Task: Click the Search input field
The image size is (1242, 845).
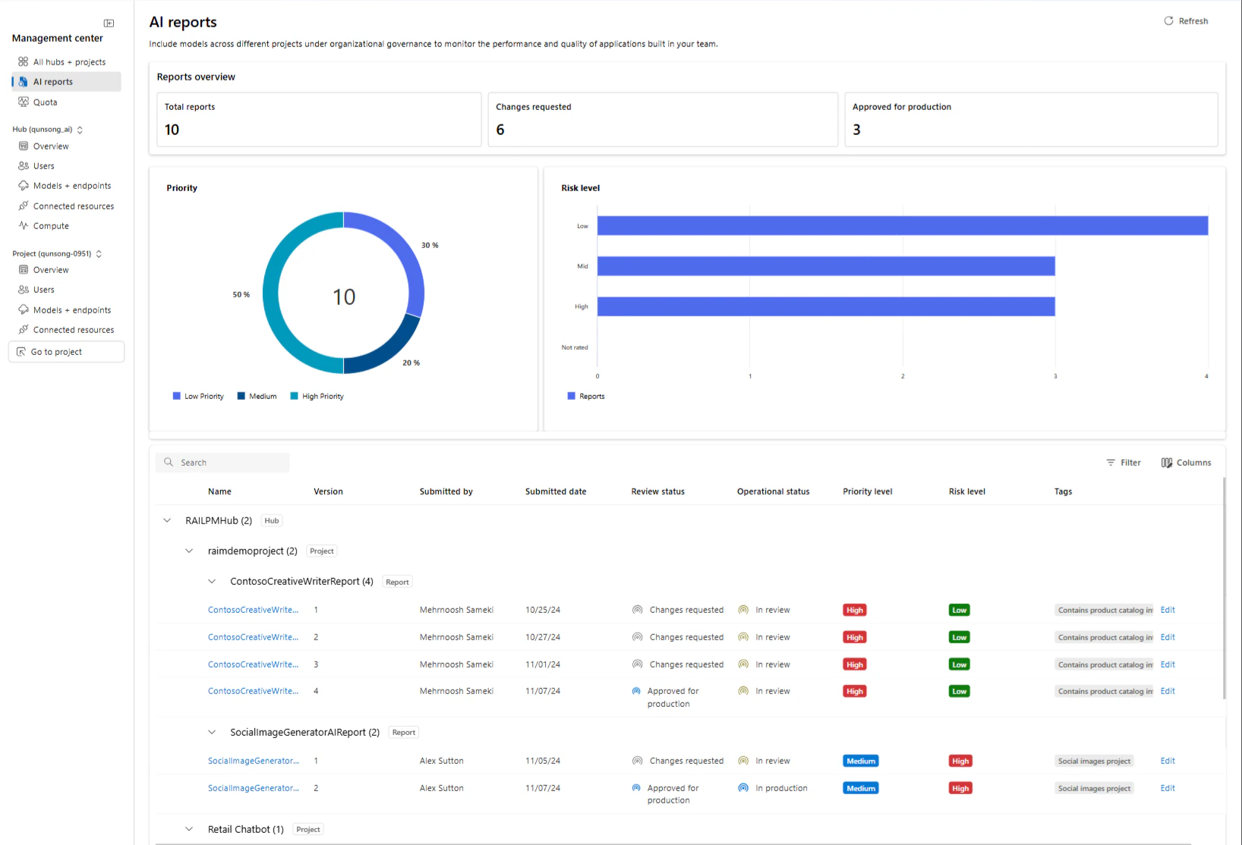Action: pos(222,463)
